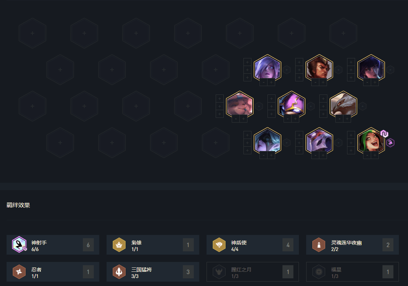
Task: Click the 枭雄 crown trait icon
Action: click(119, 245)
